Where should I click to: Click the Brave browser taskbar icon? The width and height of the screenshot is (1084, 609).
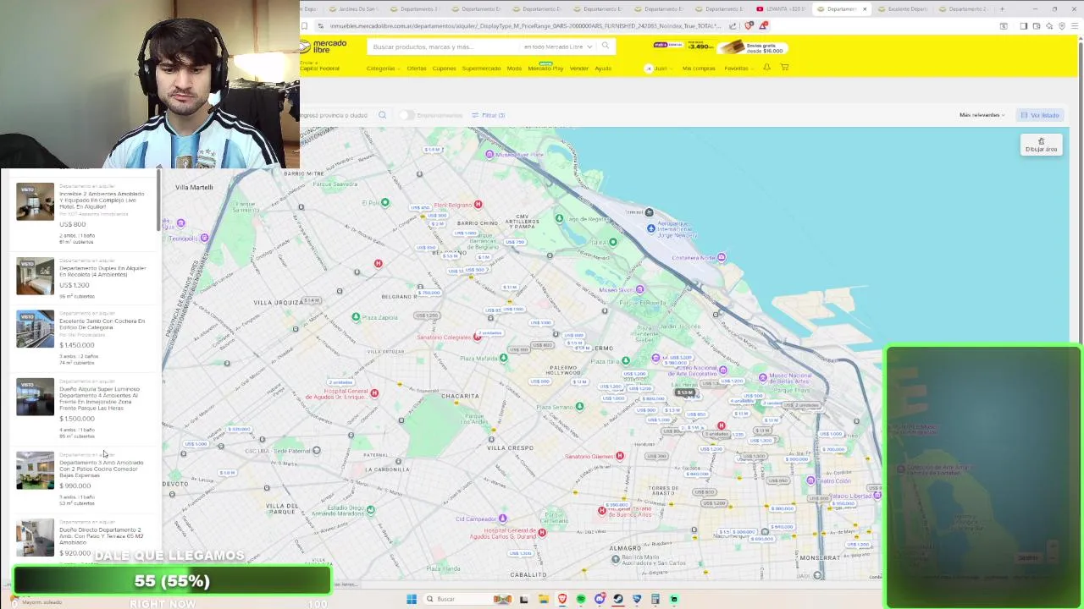[x=562, y=599]
